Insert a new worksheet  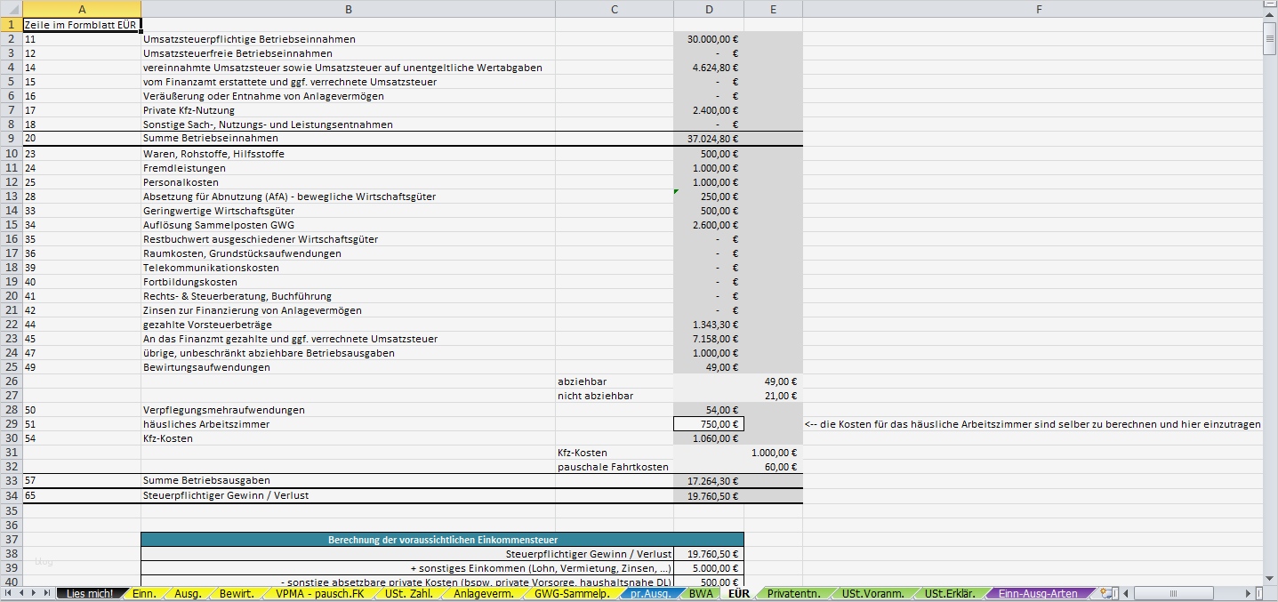pos(1105,592)
